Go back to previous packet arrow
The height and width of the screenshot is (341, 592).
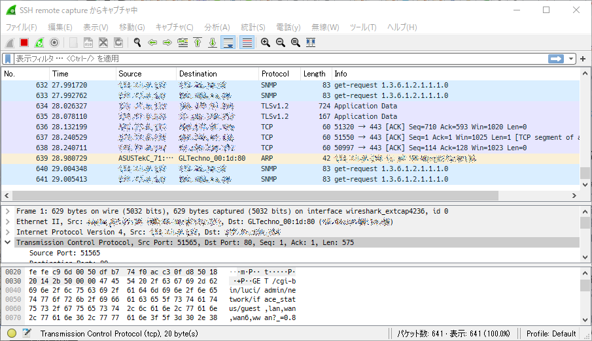tap(152, 42)
